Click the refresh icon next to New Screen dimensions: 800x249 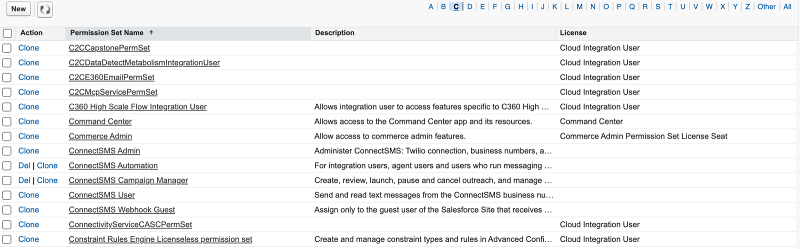[x=45, y=9]
